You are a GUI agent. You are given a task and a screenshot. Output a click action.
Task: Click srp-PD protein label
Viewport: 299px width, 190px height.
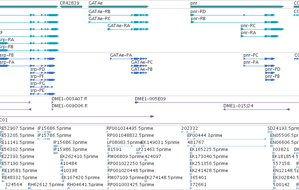pos(38,69)
